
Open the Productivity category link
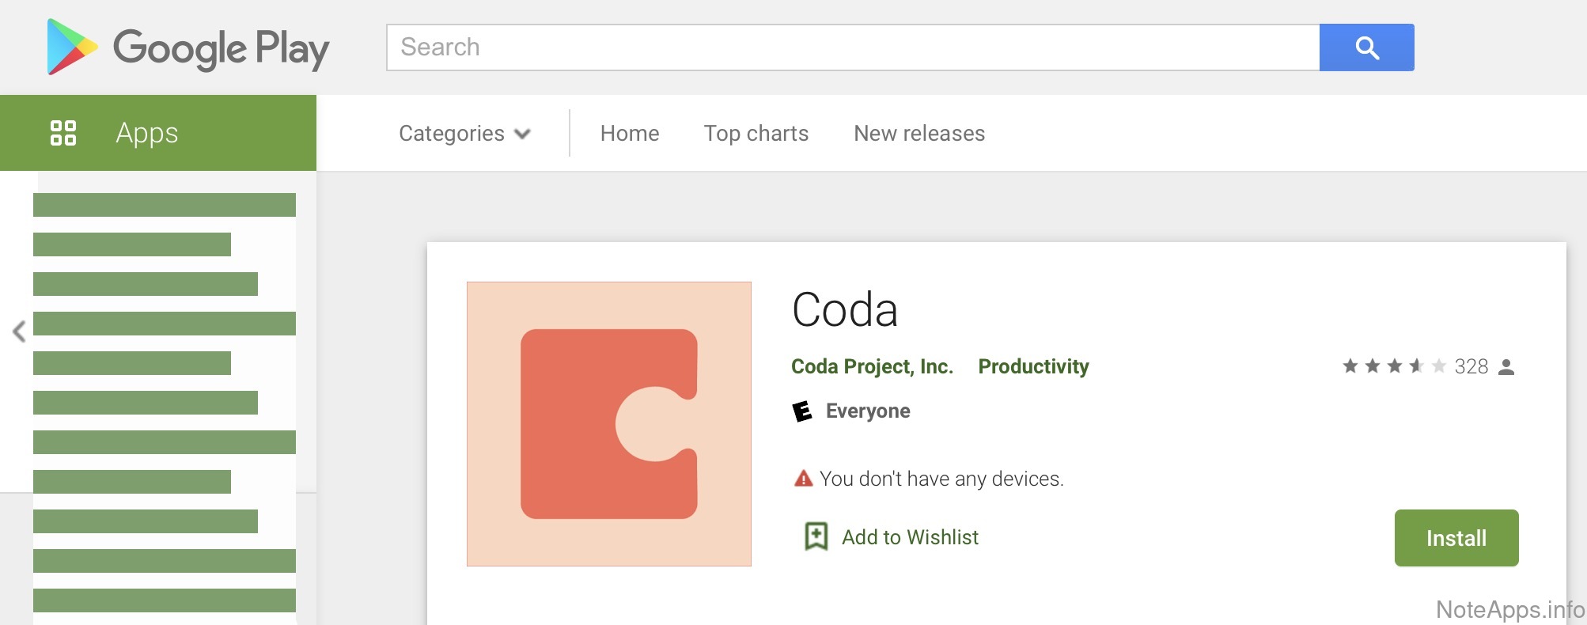pos(1033,366)
